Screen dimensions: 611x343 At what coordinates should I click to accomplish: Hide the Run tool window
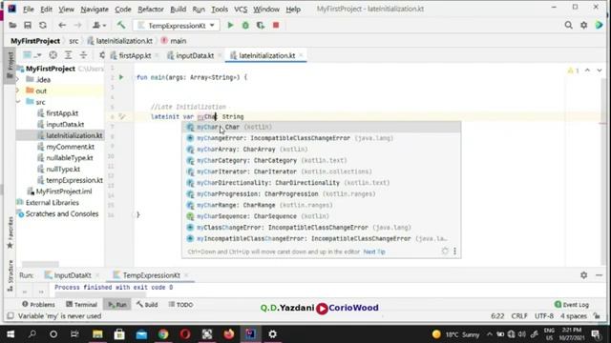(x=599, y=275)
